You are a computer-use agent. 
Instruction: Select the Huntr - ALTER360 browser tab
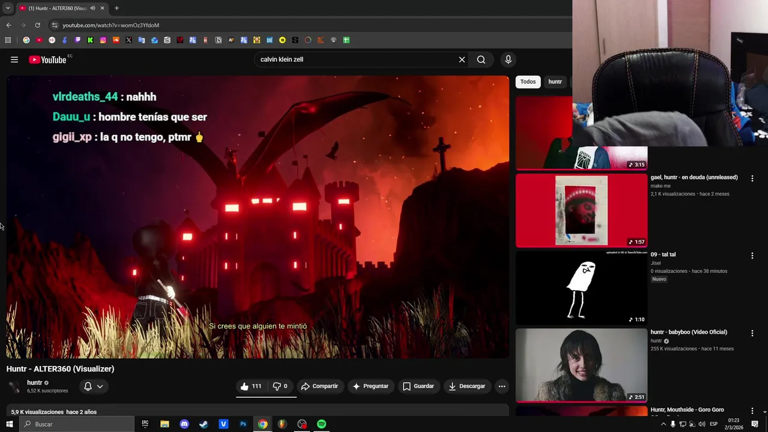[61, 8]
